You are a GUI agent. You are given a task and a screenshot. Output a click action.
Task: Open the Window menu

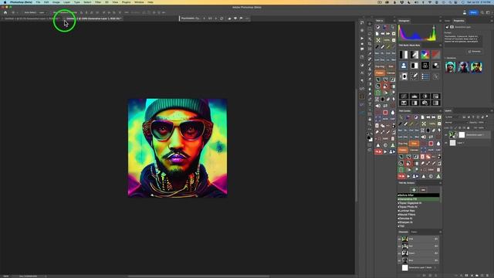(x=139, y=2)
